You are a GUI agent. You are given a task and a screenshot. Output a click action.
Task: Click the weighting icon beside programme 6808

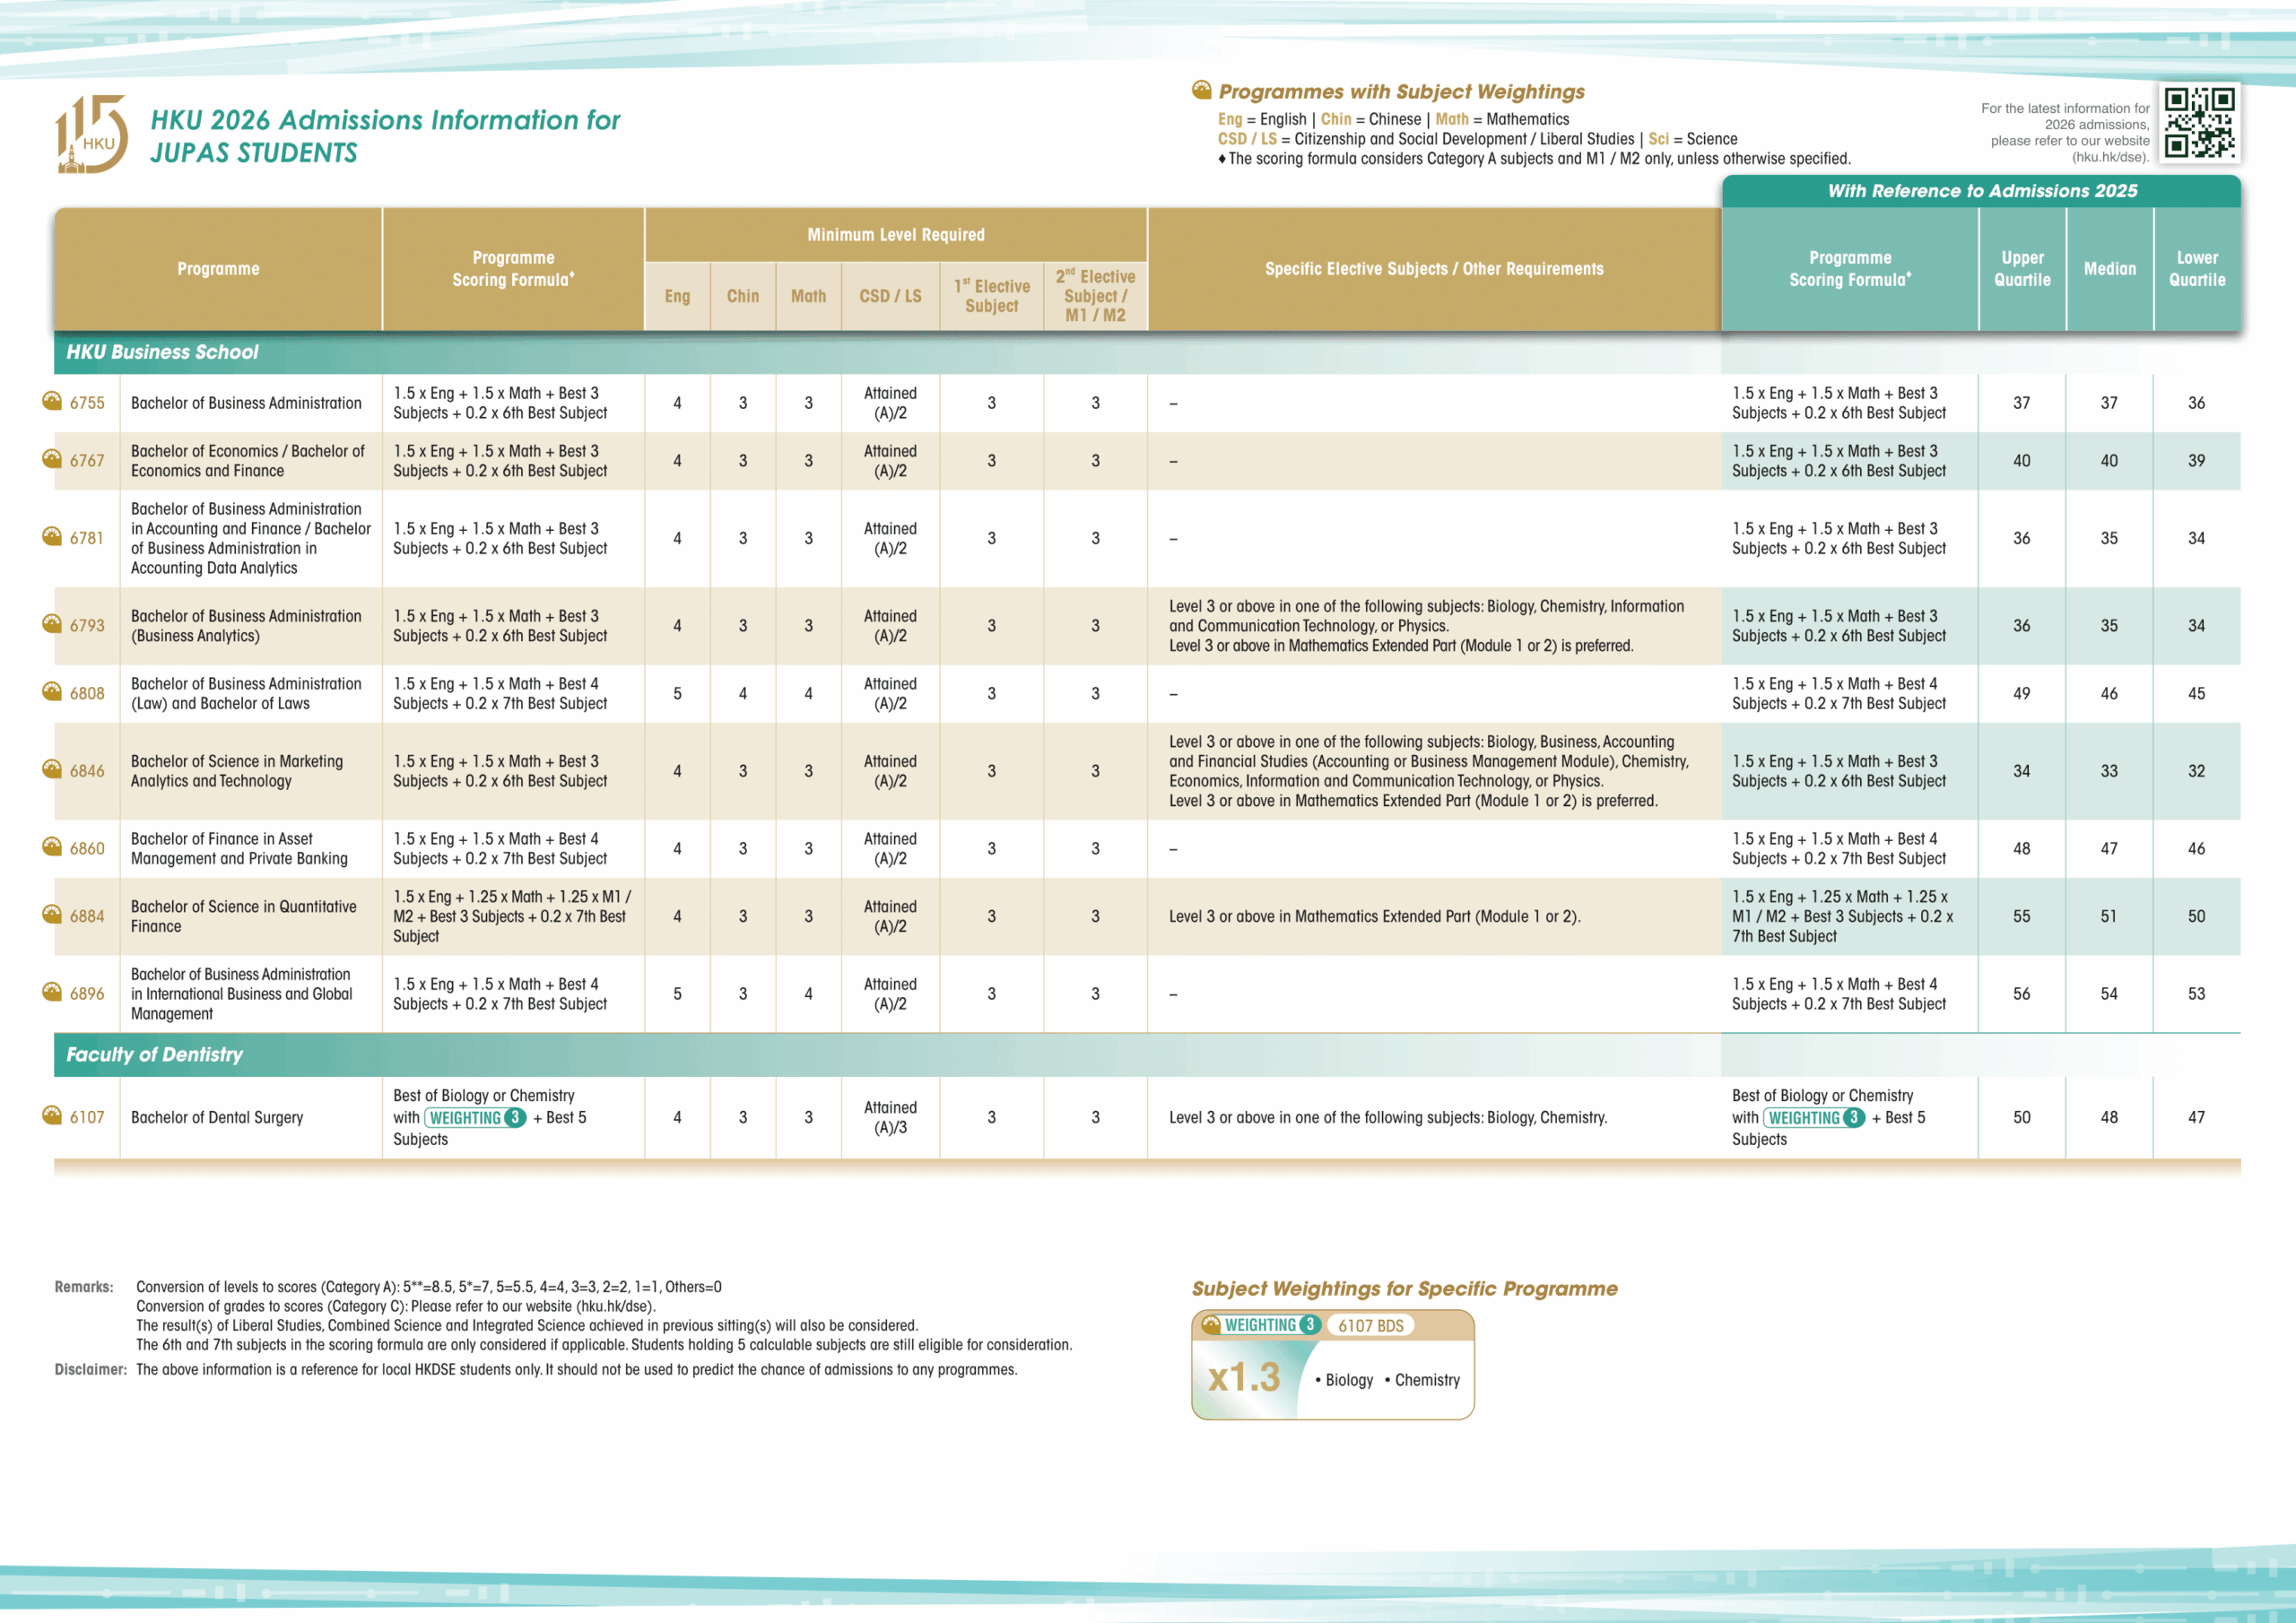[52, 692]
